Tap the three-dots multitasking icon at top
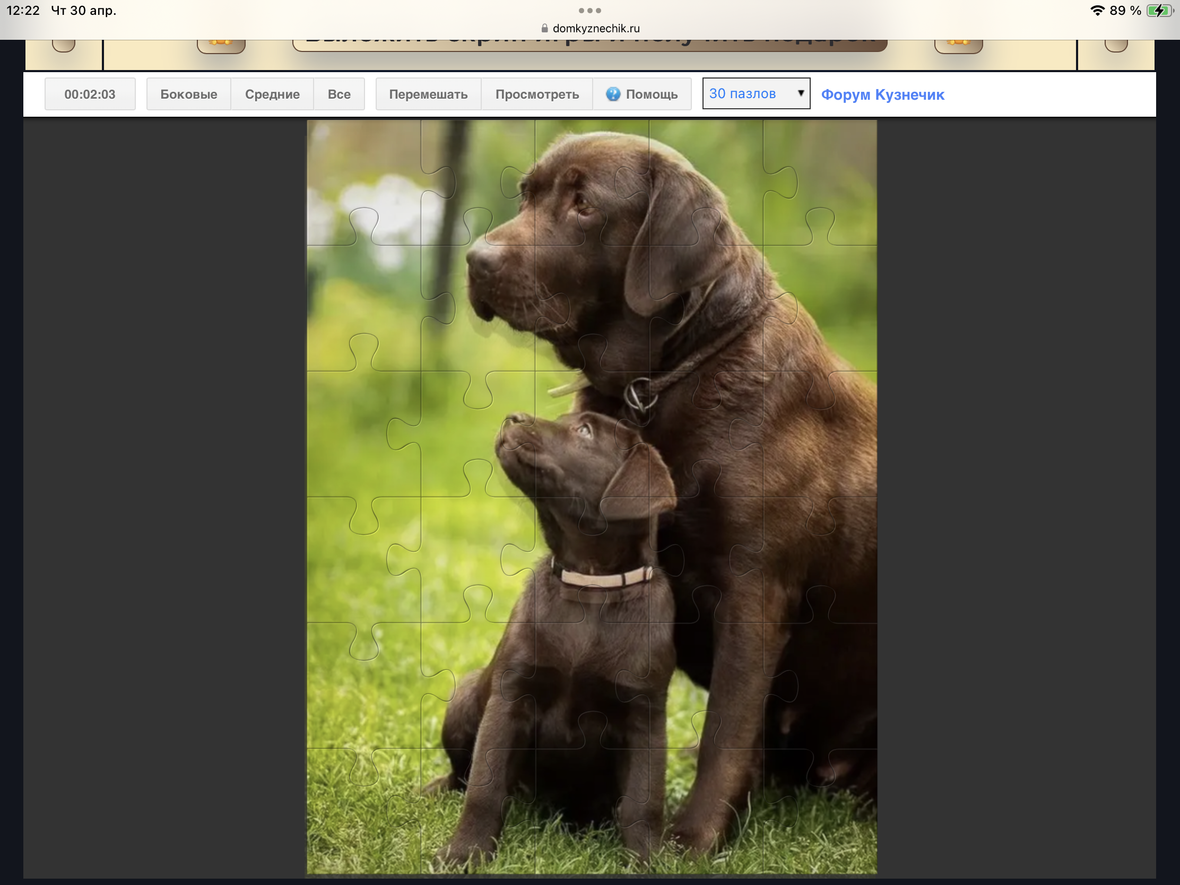 coord(589,11)
